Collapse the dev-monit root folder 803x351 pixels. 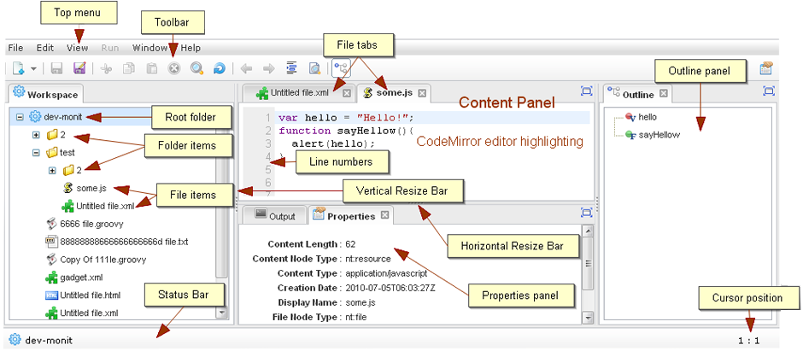[20, 117]
